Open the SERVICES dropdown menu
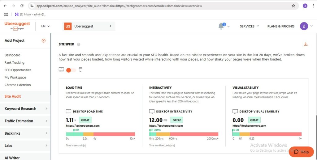Image resolution: width=317 pixels, height=160 pixels. [x=249, y=26]
